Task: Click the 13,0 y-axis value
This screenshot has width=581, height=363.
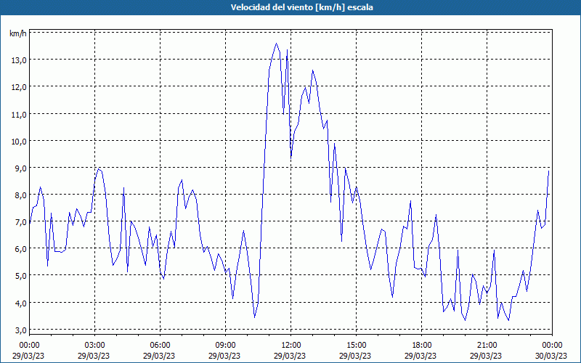Action: (19, 60)
